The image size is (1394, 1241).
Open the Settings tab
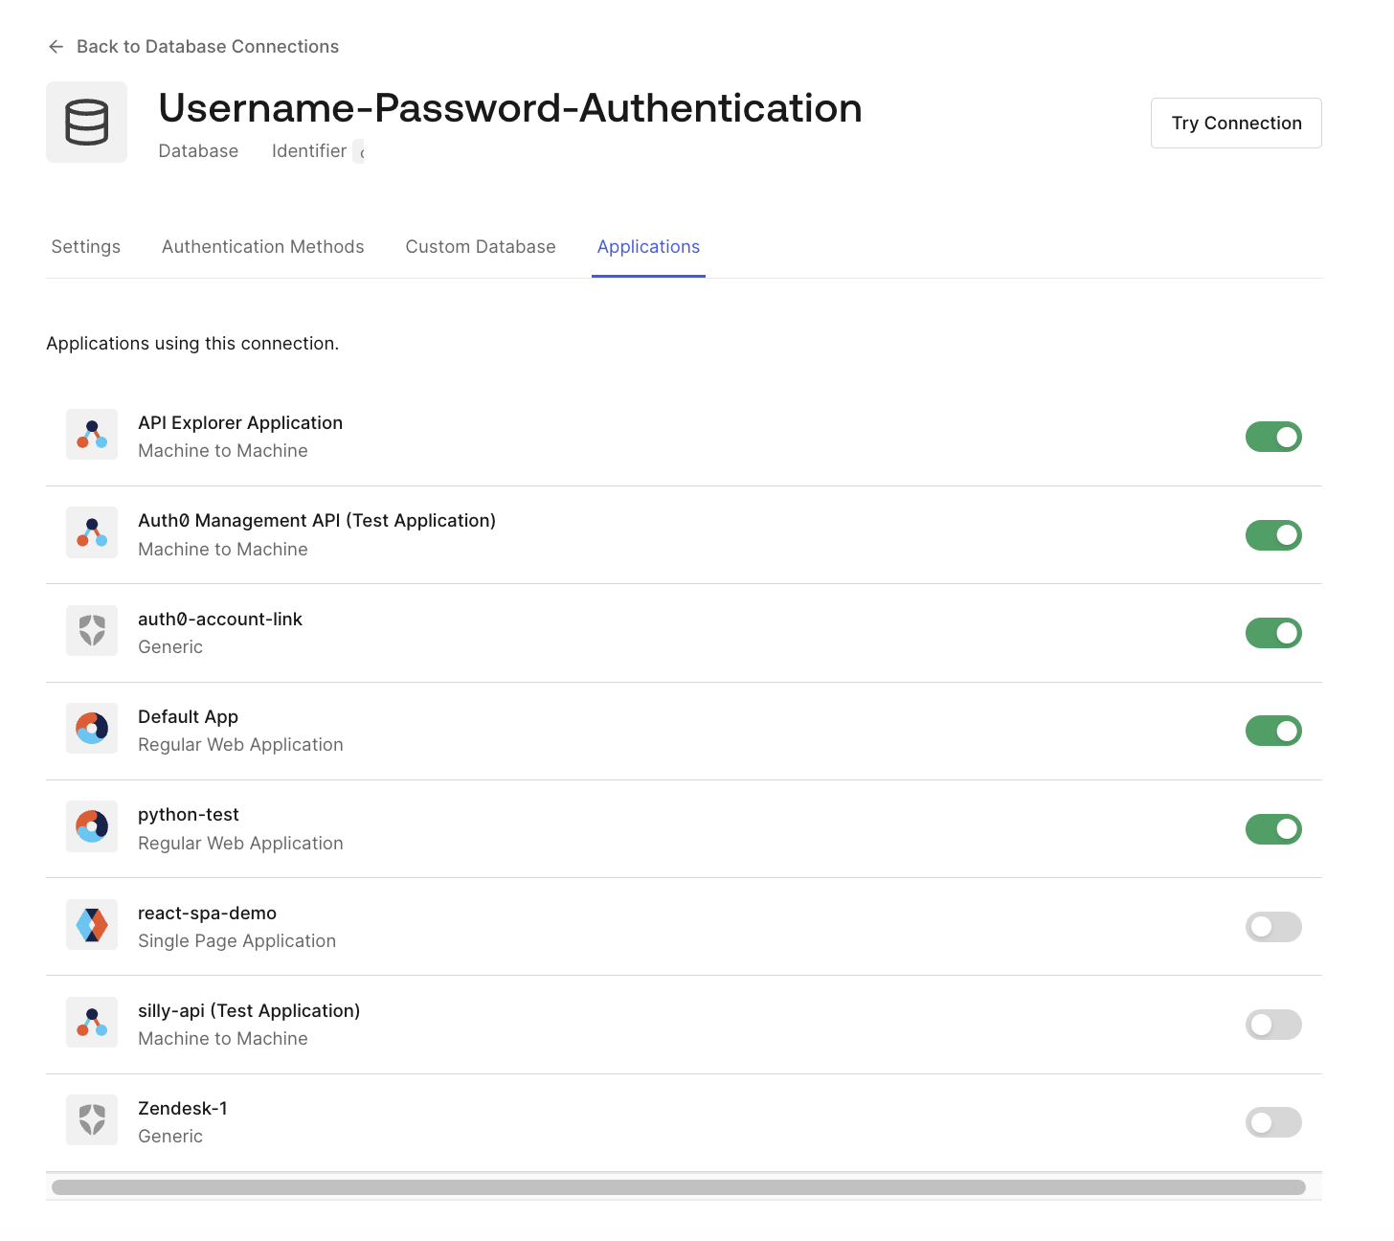(86, 247)
